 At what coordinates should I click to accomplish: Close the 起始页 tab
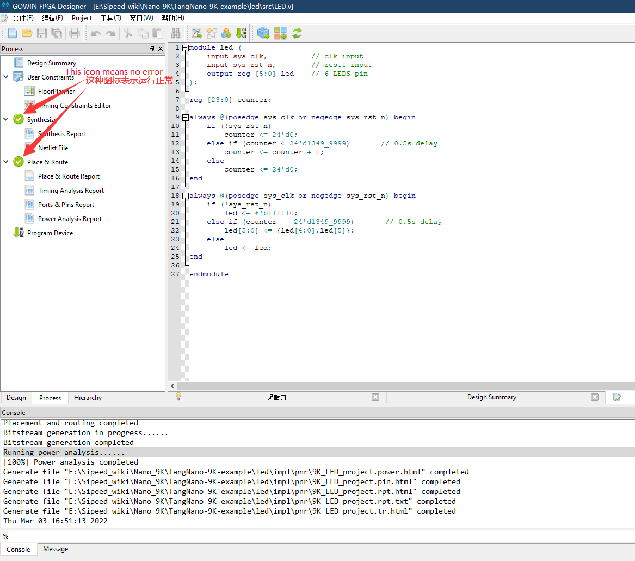tap(375, 397)
